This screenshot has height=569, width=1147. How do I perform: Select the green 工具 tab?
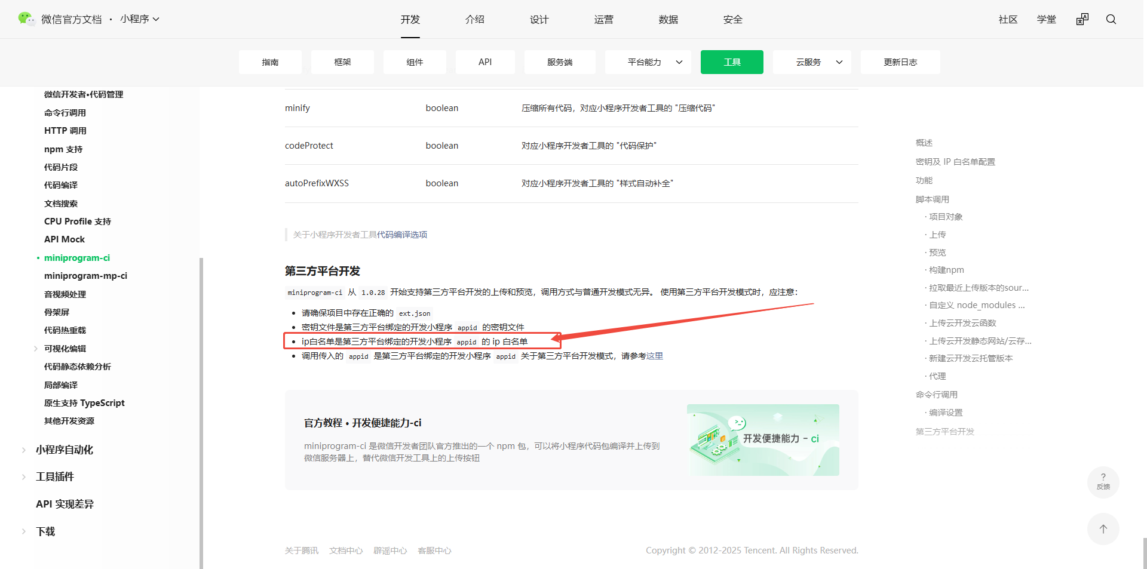[732, 62]
